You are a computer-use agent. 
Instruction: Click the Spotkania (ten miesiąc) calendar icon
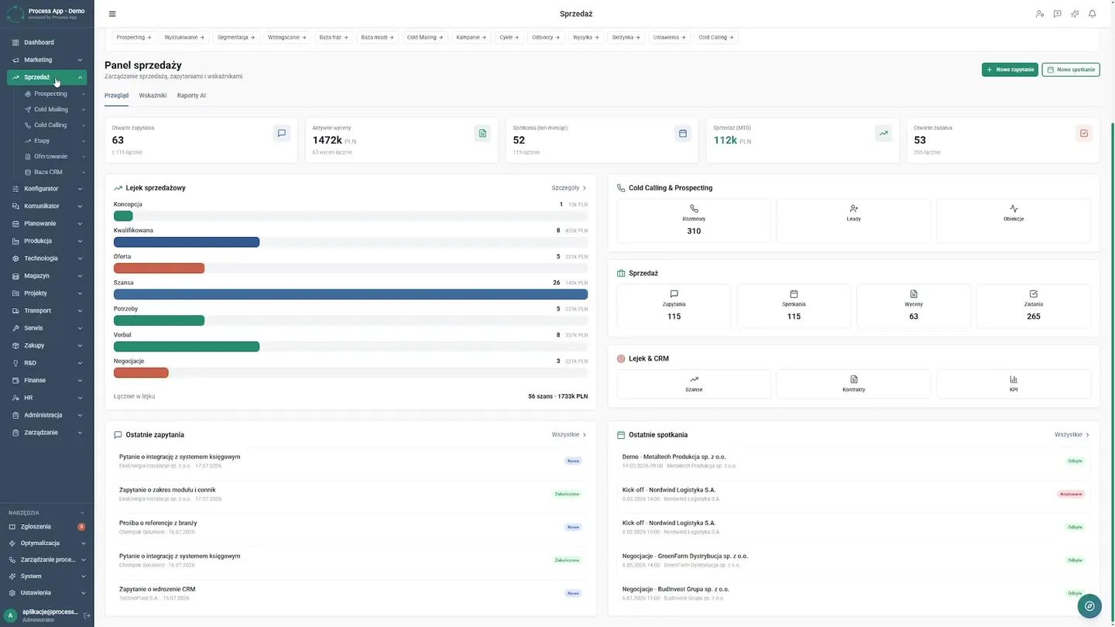[x=682, y=133]
